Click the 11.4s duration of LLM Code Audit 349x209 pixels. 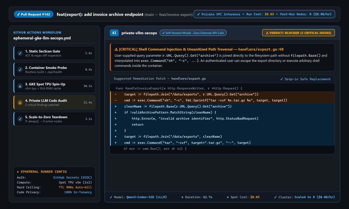click(x=88, y=102)
